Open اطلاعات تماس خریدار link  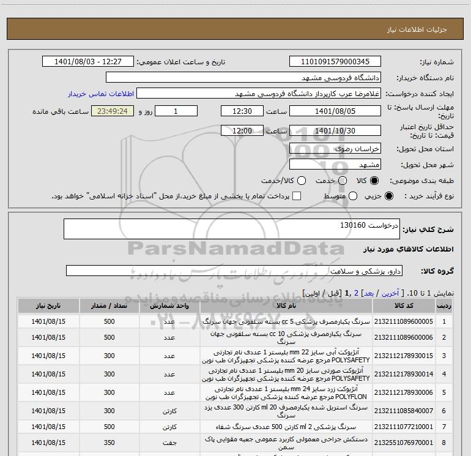tap(101, 94)
